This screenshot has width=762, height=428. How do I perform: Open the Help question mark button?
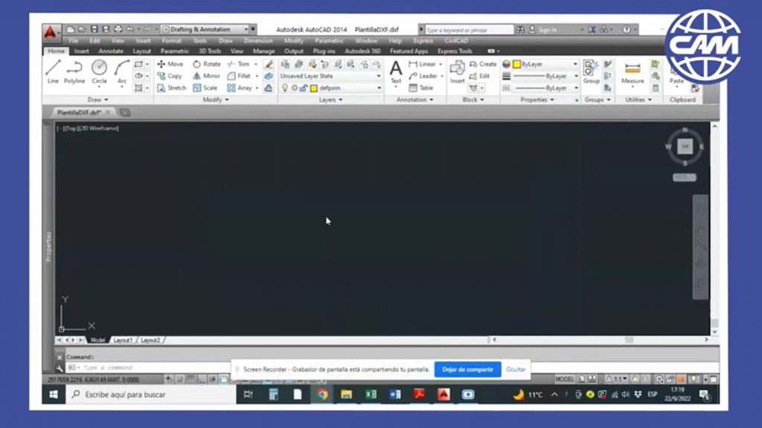[x=627, y=30]
